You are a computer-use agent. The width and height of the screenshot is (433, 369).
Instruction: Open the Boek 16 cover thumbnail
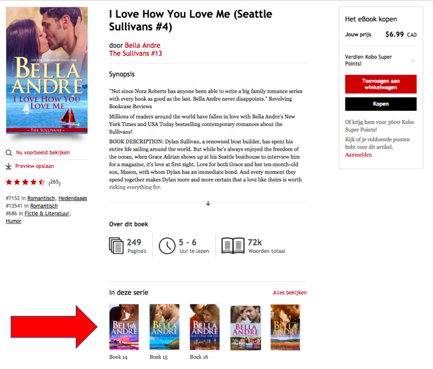click(205, 327)
